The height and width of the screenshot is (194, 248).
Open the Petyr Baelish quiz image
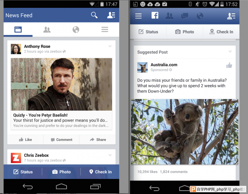pyautogui.click(x=61, y=84)
